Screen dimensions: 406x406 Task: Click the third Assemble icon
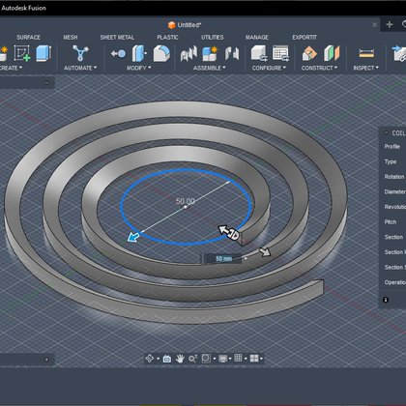pyautogui.click(x=232, y=53)
